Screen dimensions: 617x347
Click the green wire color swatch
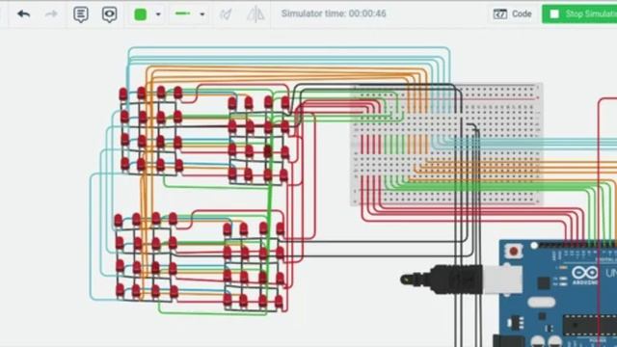coord(141,14)
